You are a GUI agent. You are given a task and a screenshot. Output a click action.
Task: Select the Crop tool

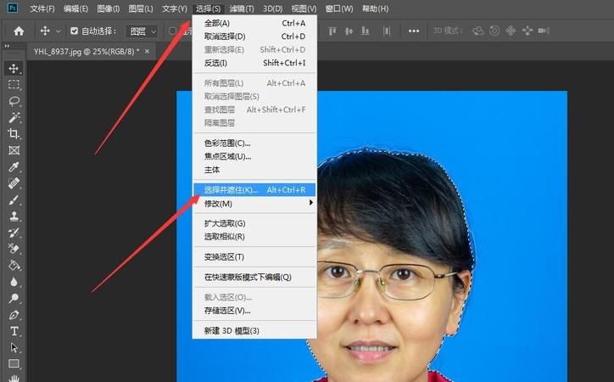14,133
